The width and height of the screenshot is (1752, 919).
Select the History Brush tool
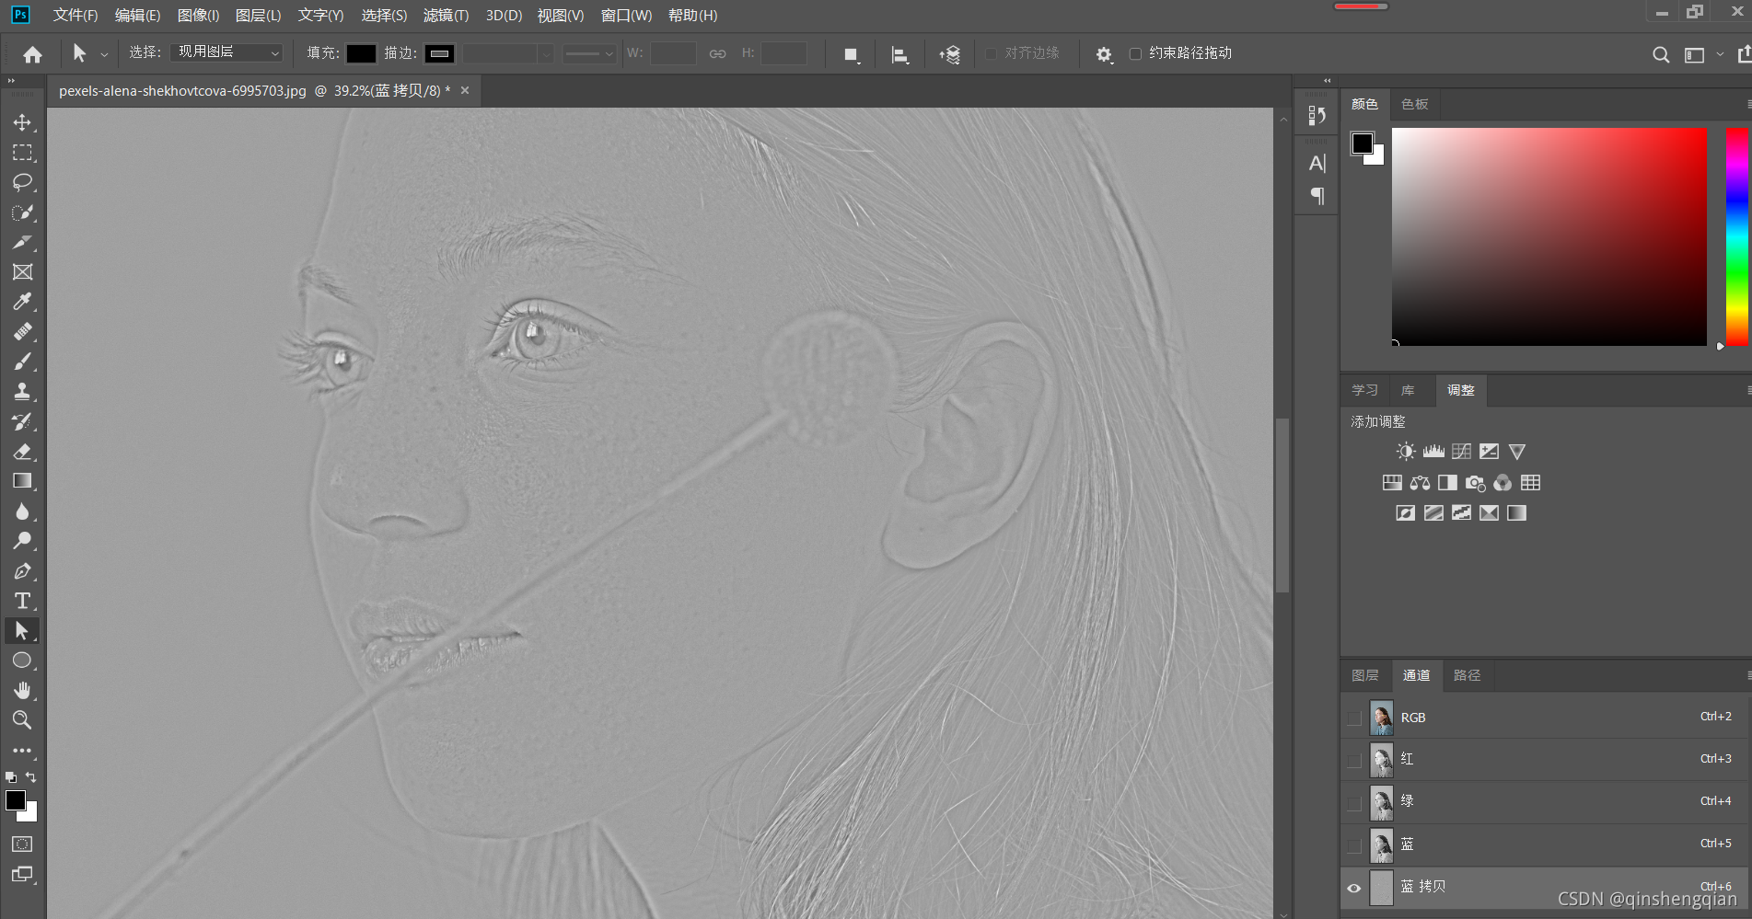pos(22,421)
